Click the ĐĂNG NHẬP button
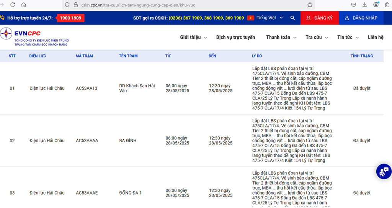Image resolution: width=392 pixels, height=208 pixels. (x=361, y=18)
